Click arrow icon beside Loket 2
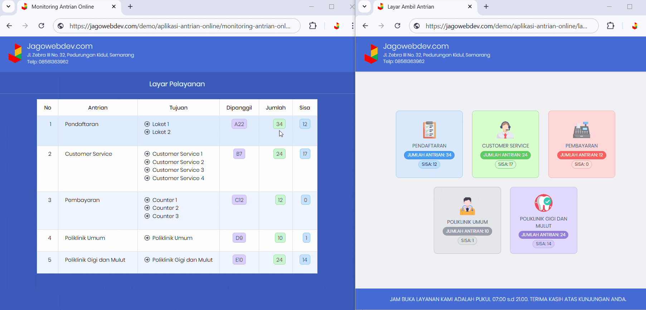The height and width of the screenshot is (310, 646). 147,132
